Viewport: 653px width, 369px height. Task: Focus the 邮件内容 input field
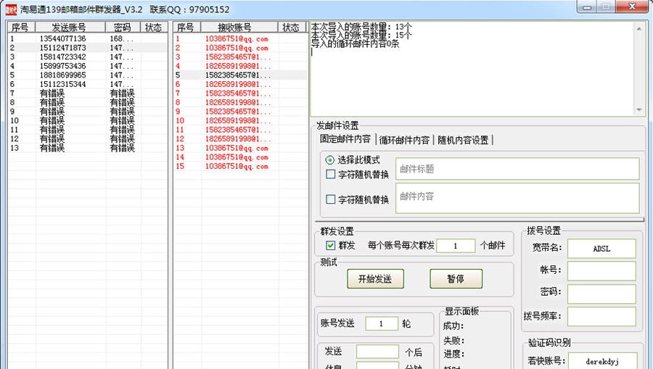pyautogui.click(x=517, y=198)
